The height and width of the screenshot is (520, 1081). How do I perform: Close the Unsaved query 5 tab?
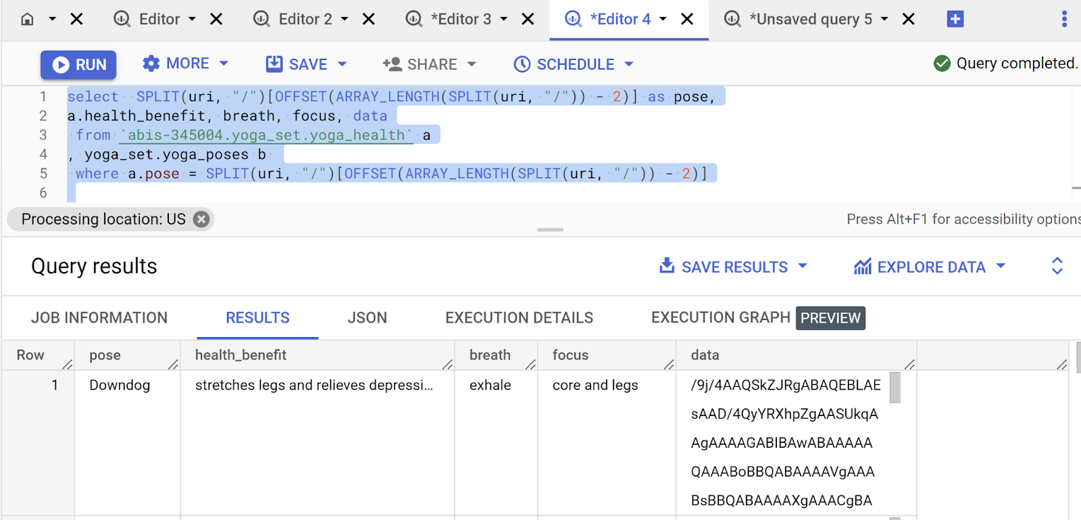click(909, 19)
